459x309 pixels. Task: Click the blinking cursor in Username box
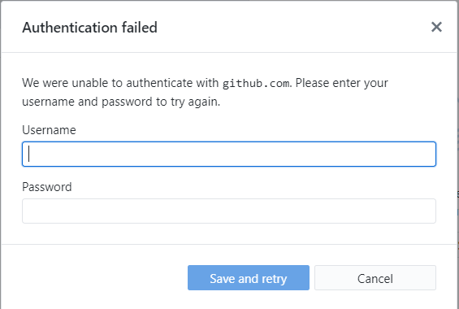[28, 154]
